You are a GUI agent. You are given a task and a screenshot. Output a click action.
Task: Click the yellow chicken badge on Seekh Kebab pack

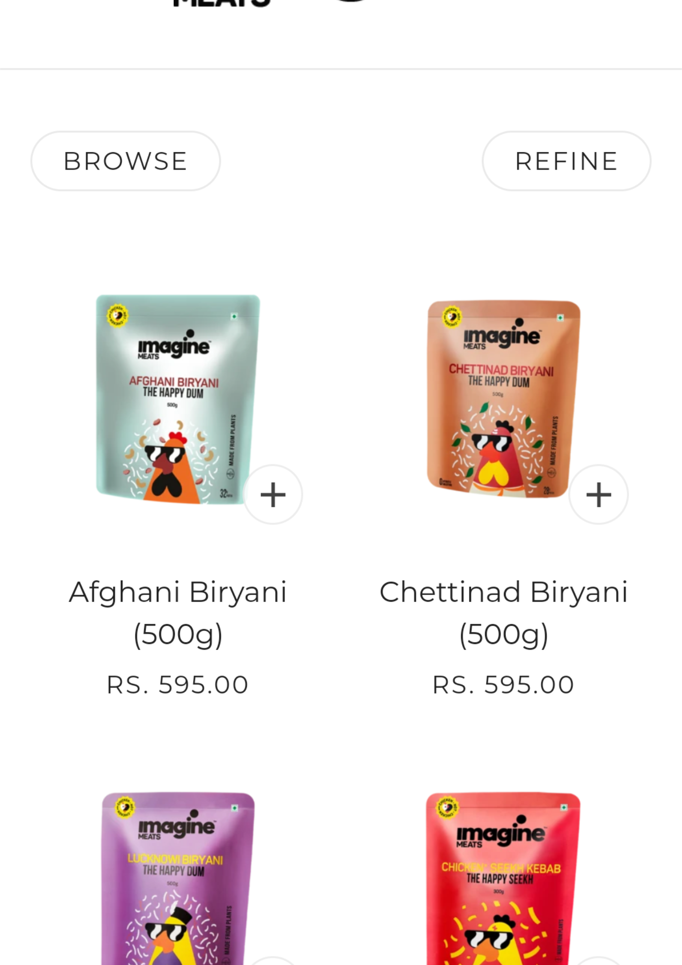coord(447,808)
